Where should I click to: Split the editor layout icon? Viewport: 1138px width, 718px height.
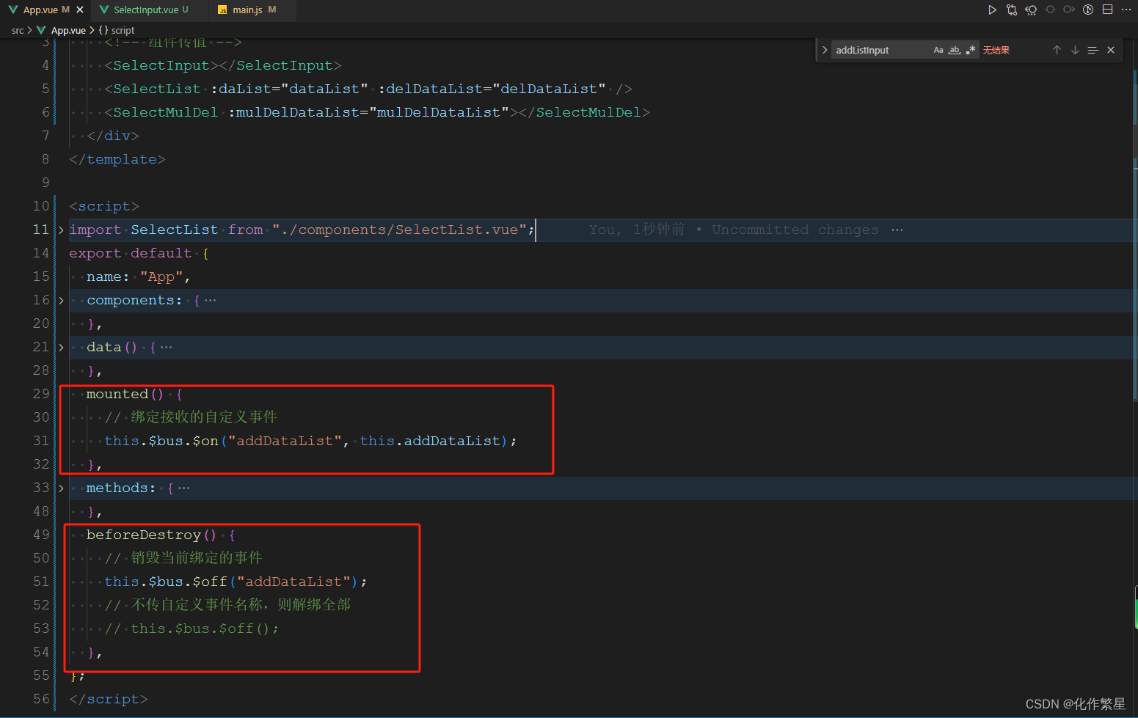tap(1107, 10)
